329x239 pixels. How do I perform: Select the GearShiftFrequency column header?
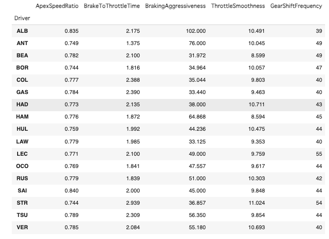(x=296, y=6)
